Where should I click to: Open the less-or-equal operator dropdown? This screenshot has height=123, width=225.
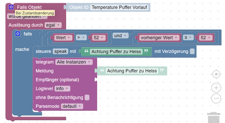188,37
